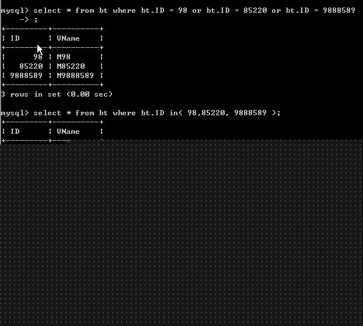Click the 'VName' header in first result table

pos(68,38)
